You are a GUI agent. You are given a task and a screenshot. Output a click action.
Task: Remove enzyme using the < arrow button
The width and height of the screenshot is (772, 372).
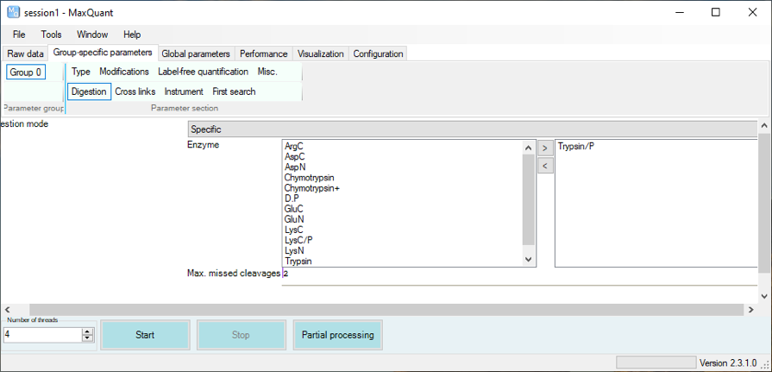point(545,165)
